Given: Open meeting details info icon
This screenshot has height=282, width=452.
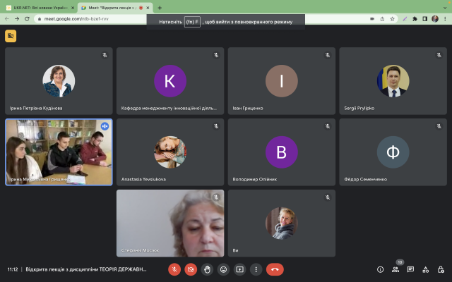Looking at the screenshot, I should pos(380,269).
